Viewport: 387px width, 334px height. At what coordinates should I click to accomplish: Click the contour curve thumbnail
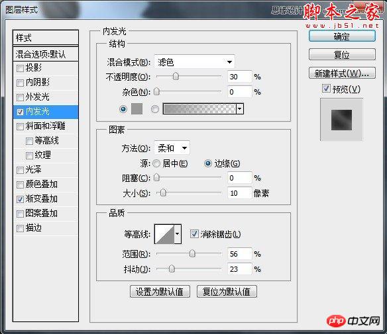tap(164, 233)
